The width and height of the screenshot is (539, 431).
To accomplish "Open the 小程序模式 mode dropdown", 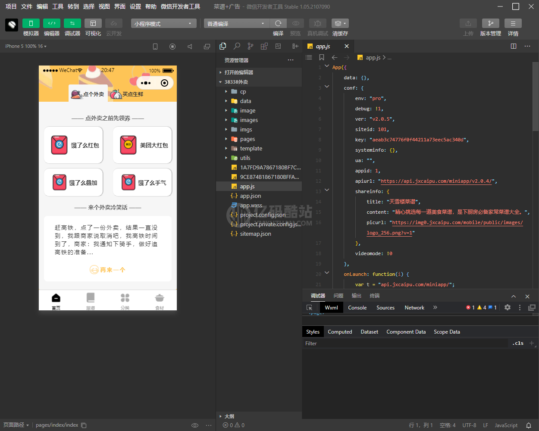I will [x=164, y=23].
